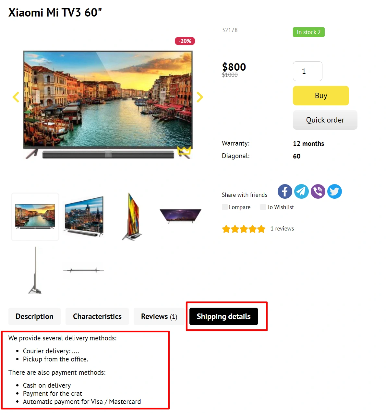Open the 1 reviews link
The height and width of the screenshot is (413, 386).
tap(282, 229)
